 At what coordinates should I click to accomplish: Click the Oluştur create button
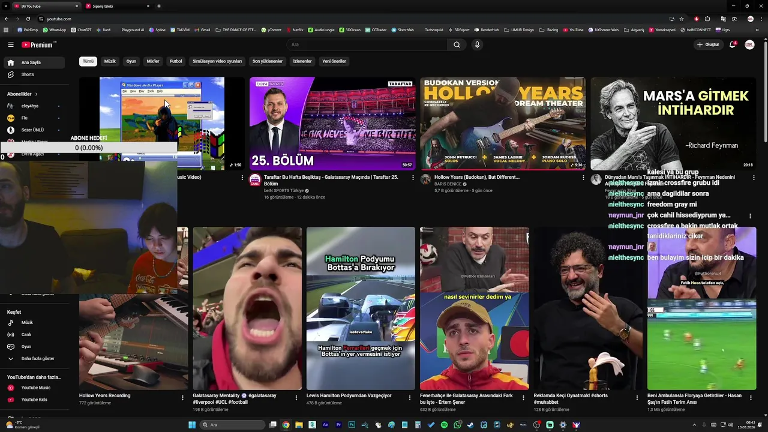(708, 44)
